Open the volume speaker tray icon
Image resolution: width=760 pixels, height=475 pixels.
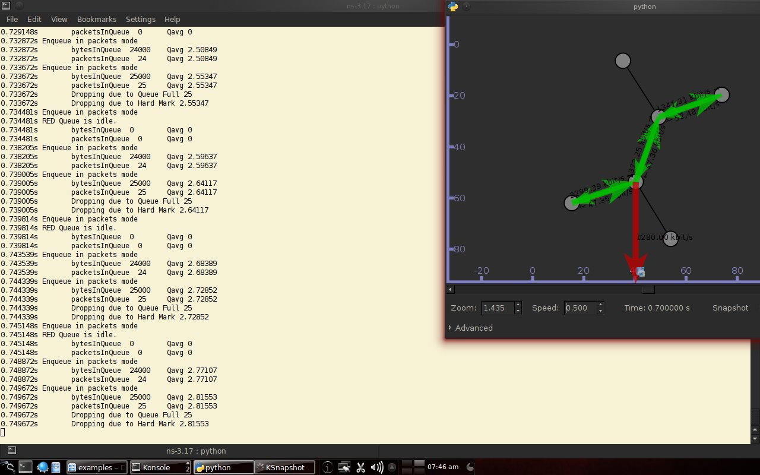(x=376, y=467)
